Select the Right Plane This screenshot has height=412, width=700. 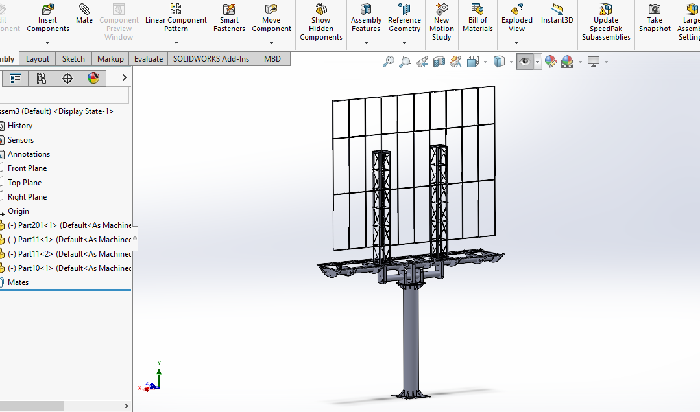pyautogui.click(x=27, y=197)
